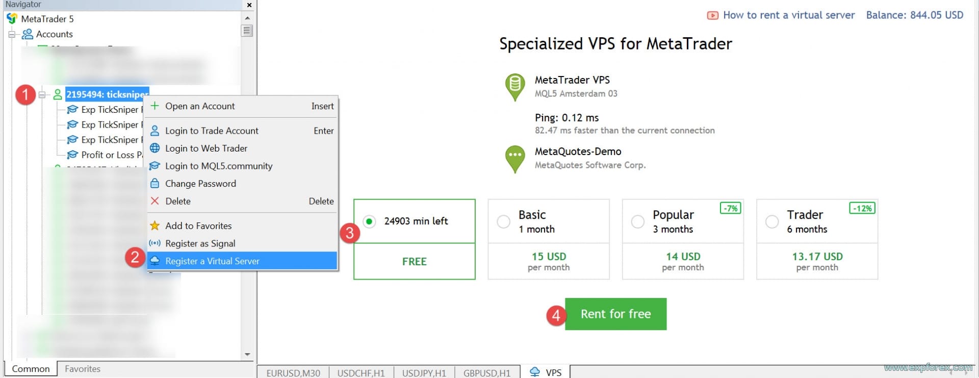The width and height of the screenshot is (979, 378).
Task: Select the Profit or Loss tree item
Action: tap(112, 155)
